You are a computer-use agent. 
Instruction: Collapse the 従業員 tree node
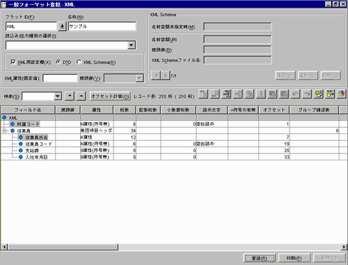(4, 130)
